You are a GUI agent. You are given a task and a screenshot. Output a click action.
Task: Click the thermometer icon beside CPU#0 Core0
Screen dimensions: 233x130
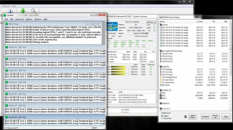[161, 54]
